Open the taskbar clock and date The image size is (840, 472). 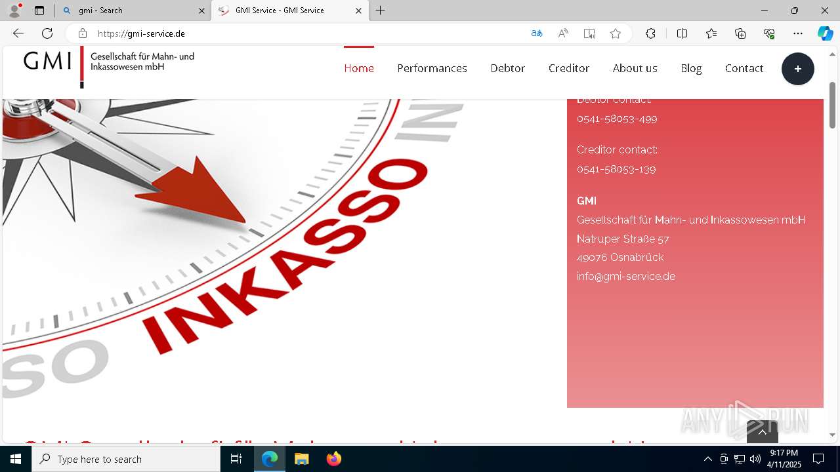pos(784,459)
